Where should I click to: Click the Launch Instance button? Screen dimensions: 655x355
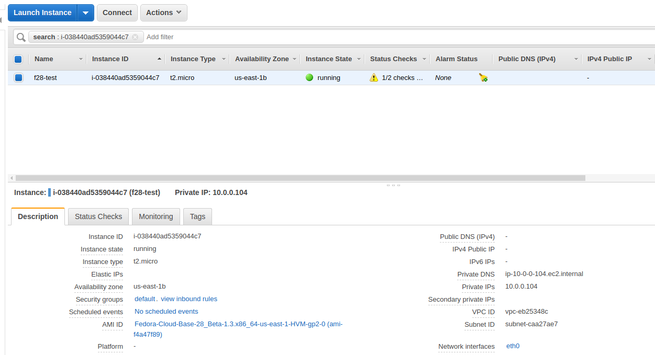tap(42, 13)
